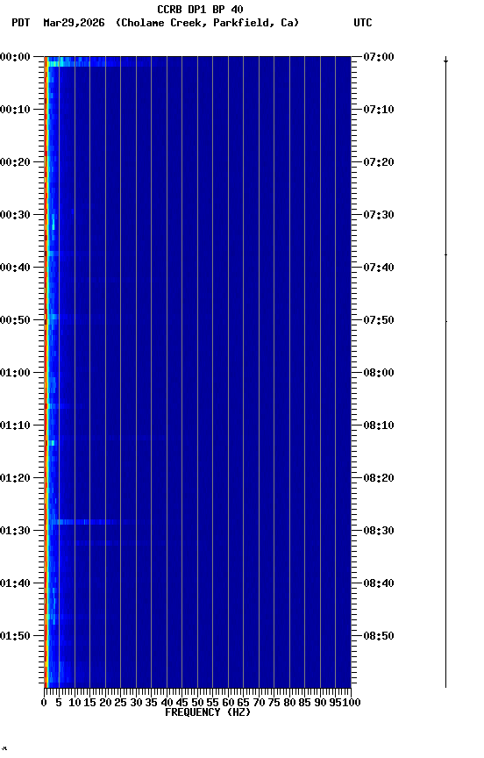This screenshot has width=484, height=758.
Task: Click the '100' frequency axis tick label
Action: point(352,704)
